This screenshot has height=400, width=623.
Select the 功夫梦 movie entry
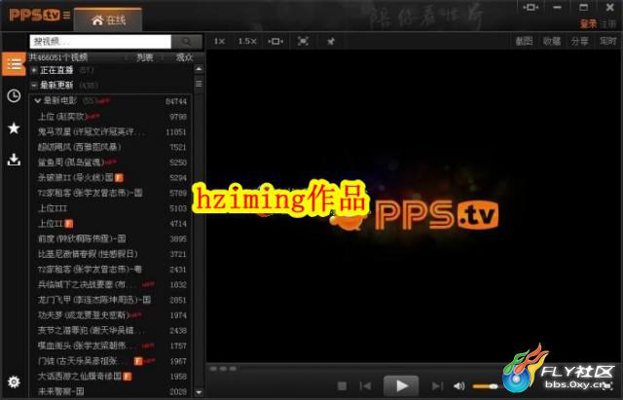point(112,315)
